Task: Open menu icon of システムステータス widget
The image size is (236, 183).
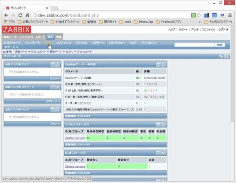Action: [x=159, y=124]
